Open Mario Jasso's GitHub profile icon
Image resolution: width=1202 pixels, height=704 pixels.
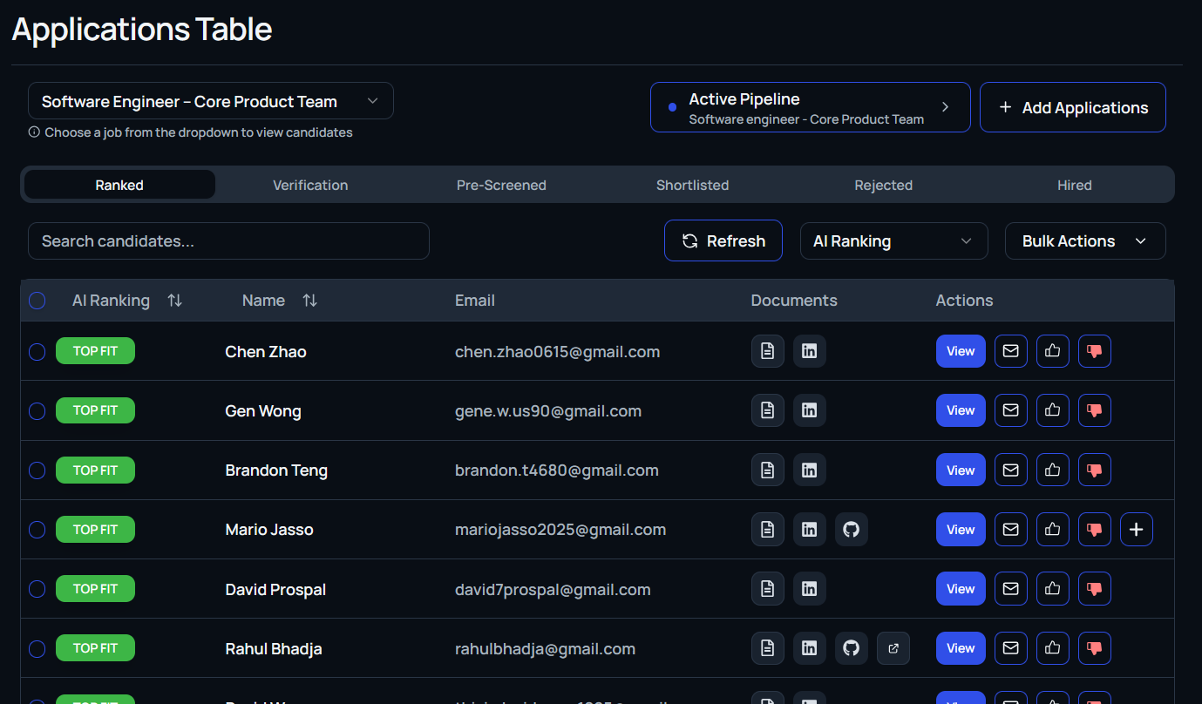point(851,529)
